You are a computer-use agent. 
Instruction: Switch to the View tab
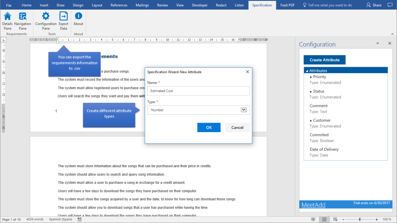pos(180,5)
